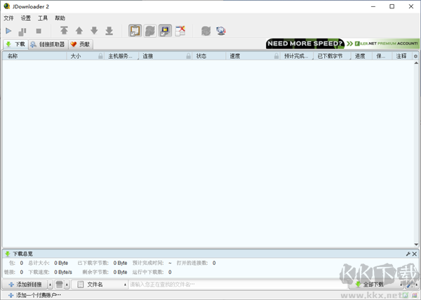Toggle lock icon on 大小 column

100,56
